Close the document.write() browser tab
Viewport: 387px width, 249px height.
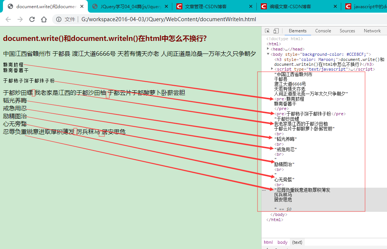click(82, 6)
